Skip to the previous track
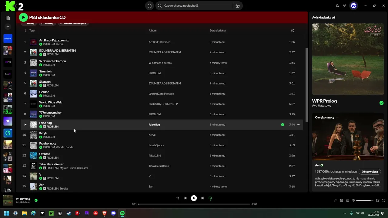 [x=185, y=198]
